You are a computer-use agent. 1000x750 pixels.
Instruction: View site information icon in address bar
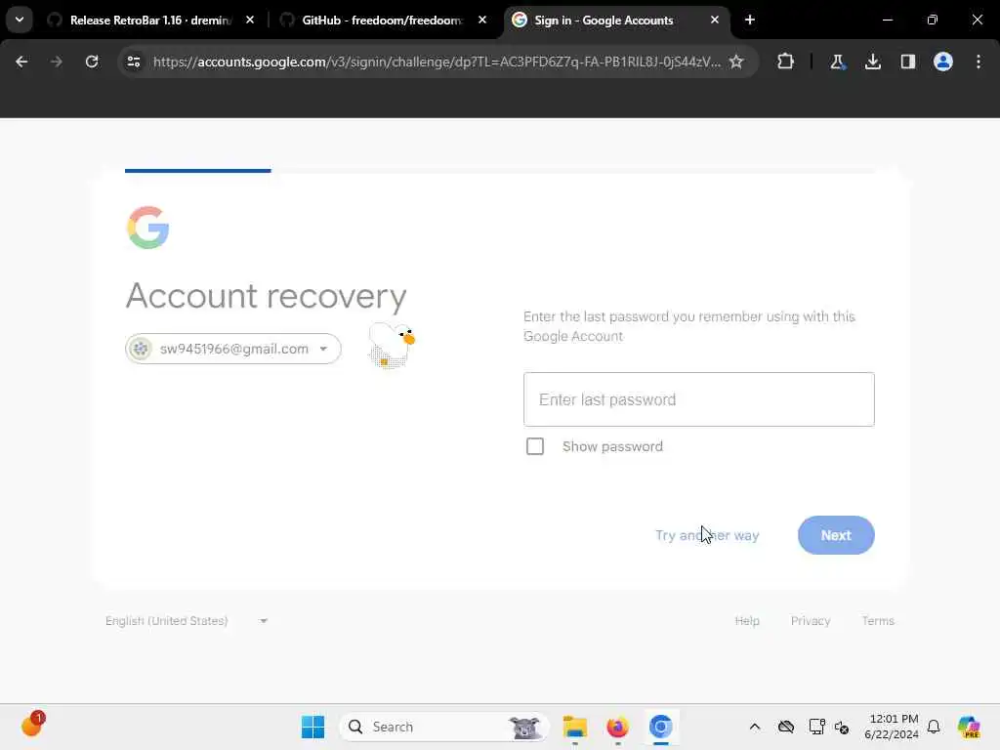click(133, 62)
